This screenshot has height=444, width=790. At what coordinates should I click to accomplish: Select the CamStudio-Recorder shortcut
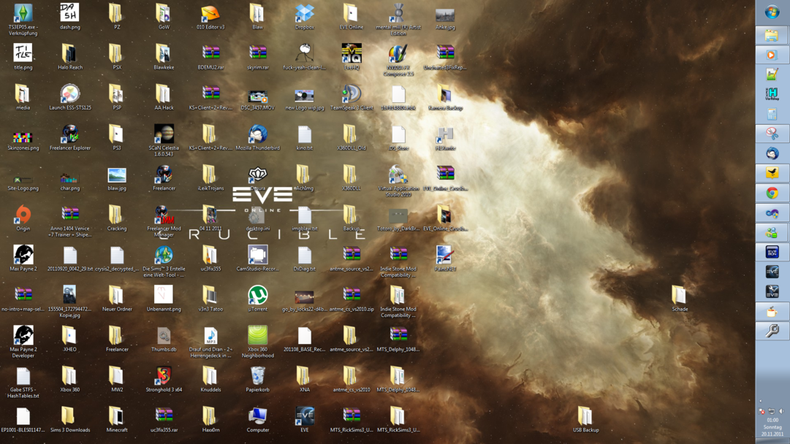pyautogui.click(x=257, y=255)
